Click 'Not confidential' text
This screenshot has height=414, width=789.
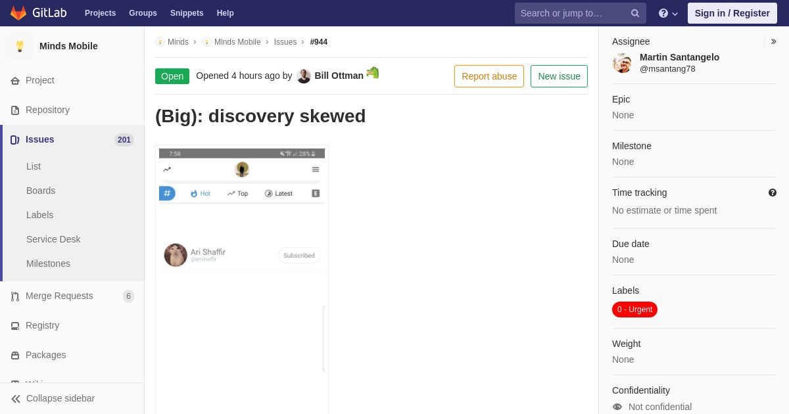coord(660,407)
